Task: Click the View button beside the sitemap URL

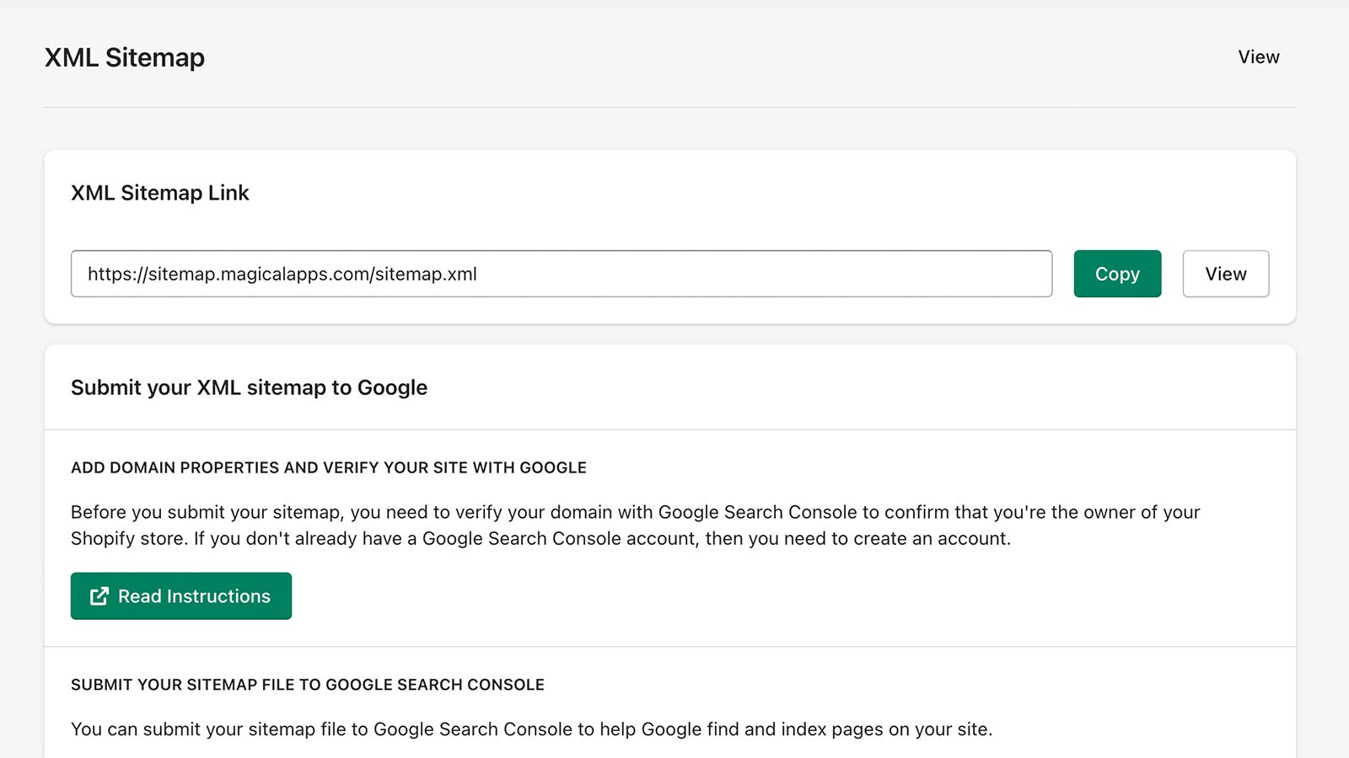Action: pos(1225,274)
